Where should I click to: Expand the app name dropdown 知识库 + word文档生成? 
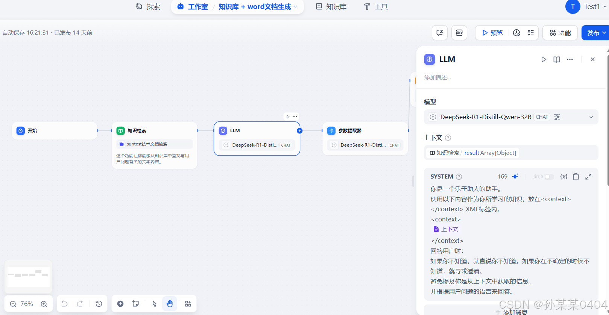coord(258,6)
